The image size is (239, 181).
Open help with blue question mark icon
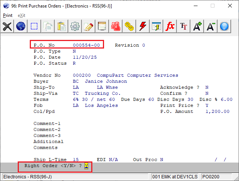coord(224,26)
